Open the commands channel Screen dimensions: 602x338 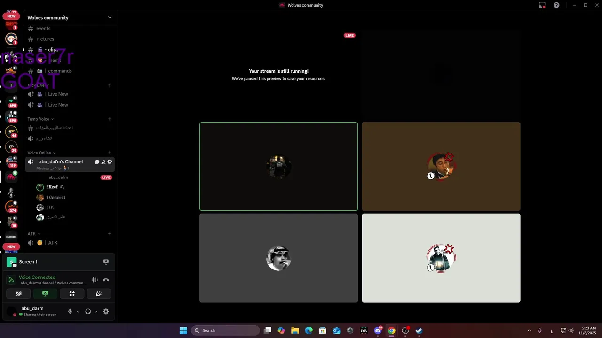pos(70,71)
